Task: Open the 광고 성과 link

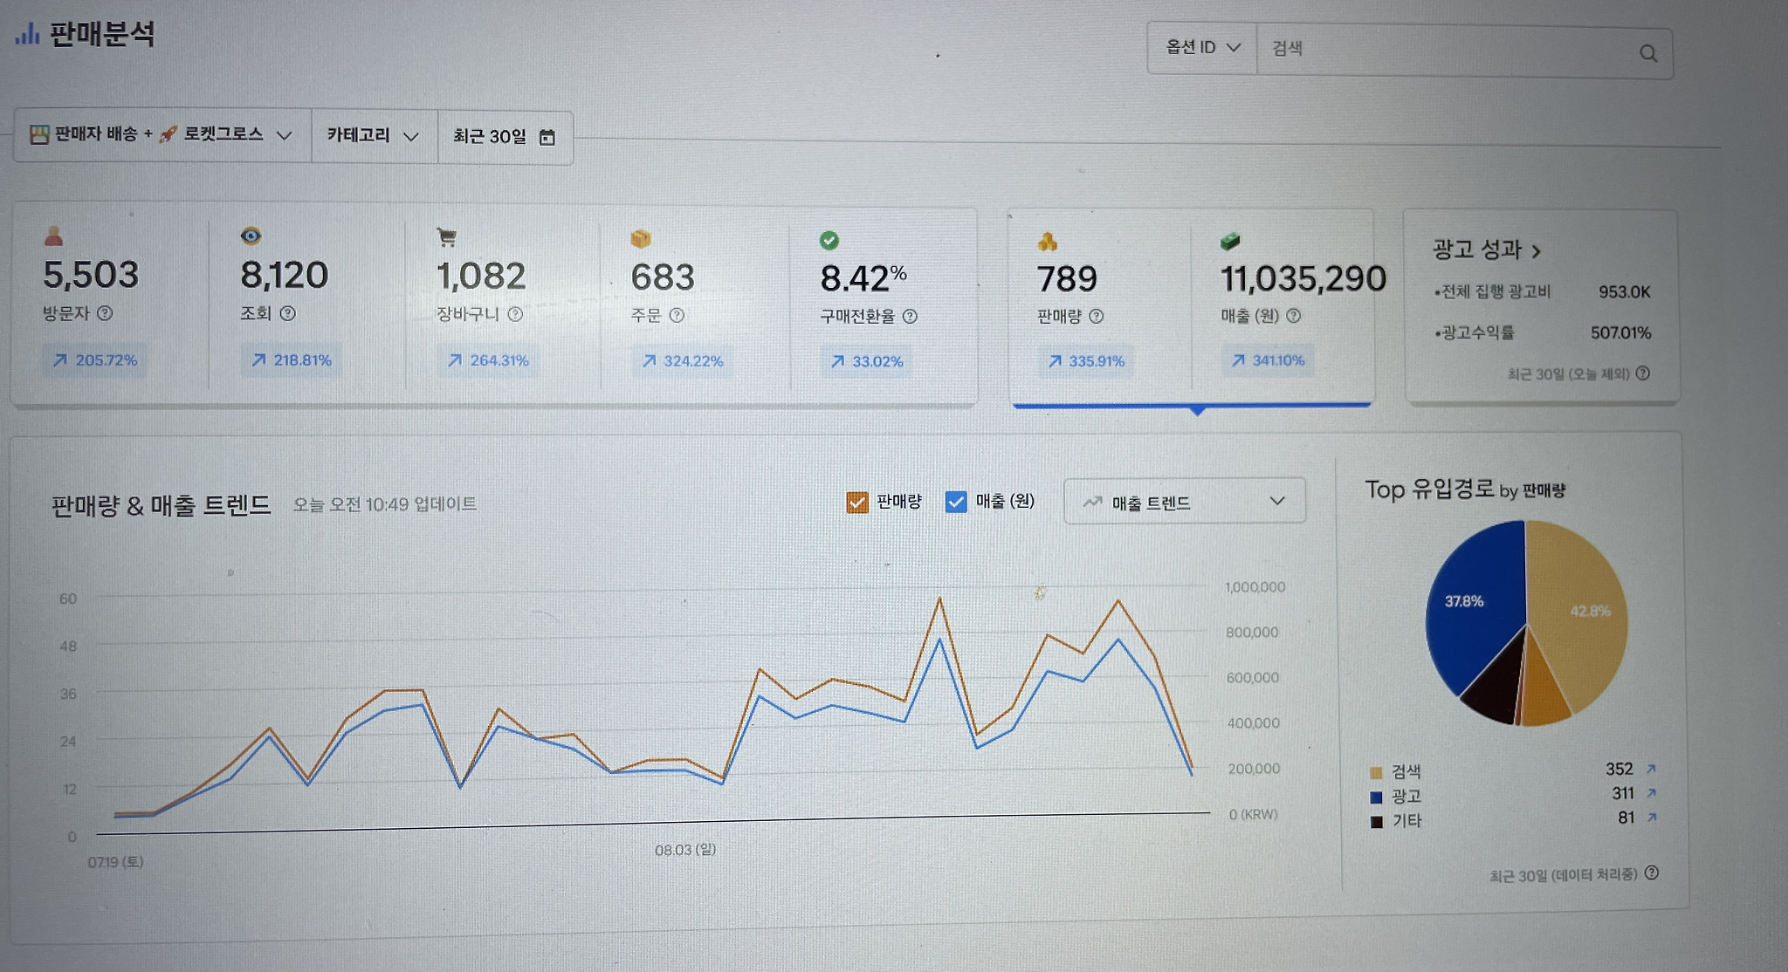Action: (1486, 250)
